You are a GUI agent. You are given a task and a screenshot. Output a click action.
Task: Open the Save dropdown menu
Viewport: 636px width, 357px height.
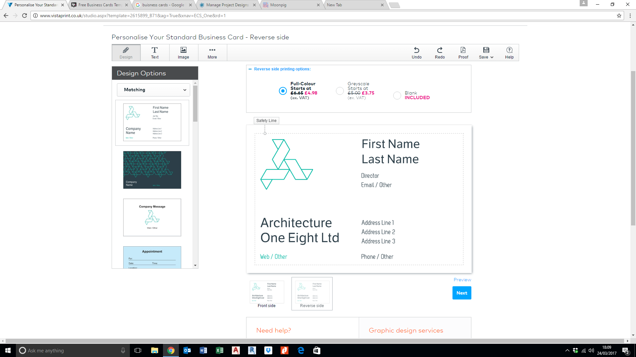[486, 53]
